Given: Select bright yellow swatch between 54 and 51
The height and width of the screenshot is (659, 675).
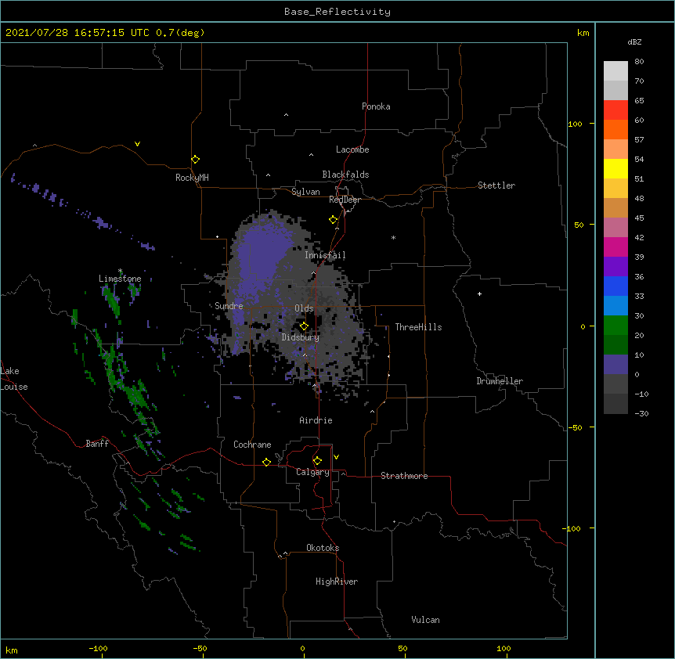Looking at the screenshot, I should [615, 168].
